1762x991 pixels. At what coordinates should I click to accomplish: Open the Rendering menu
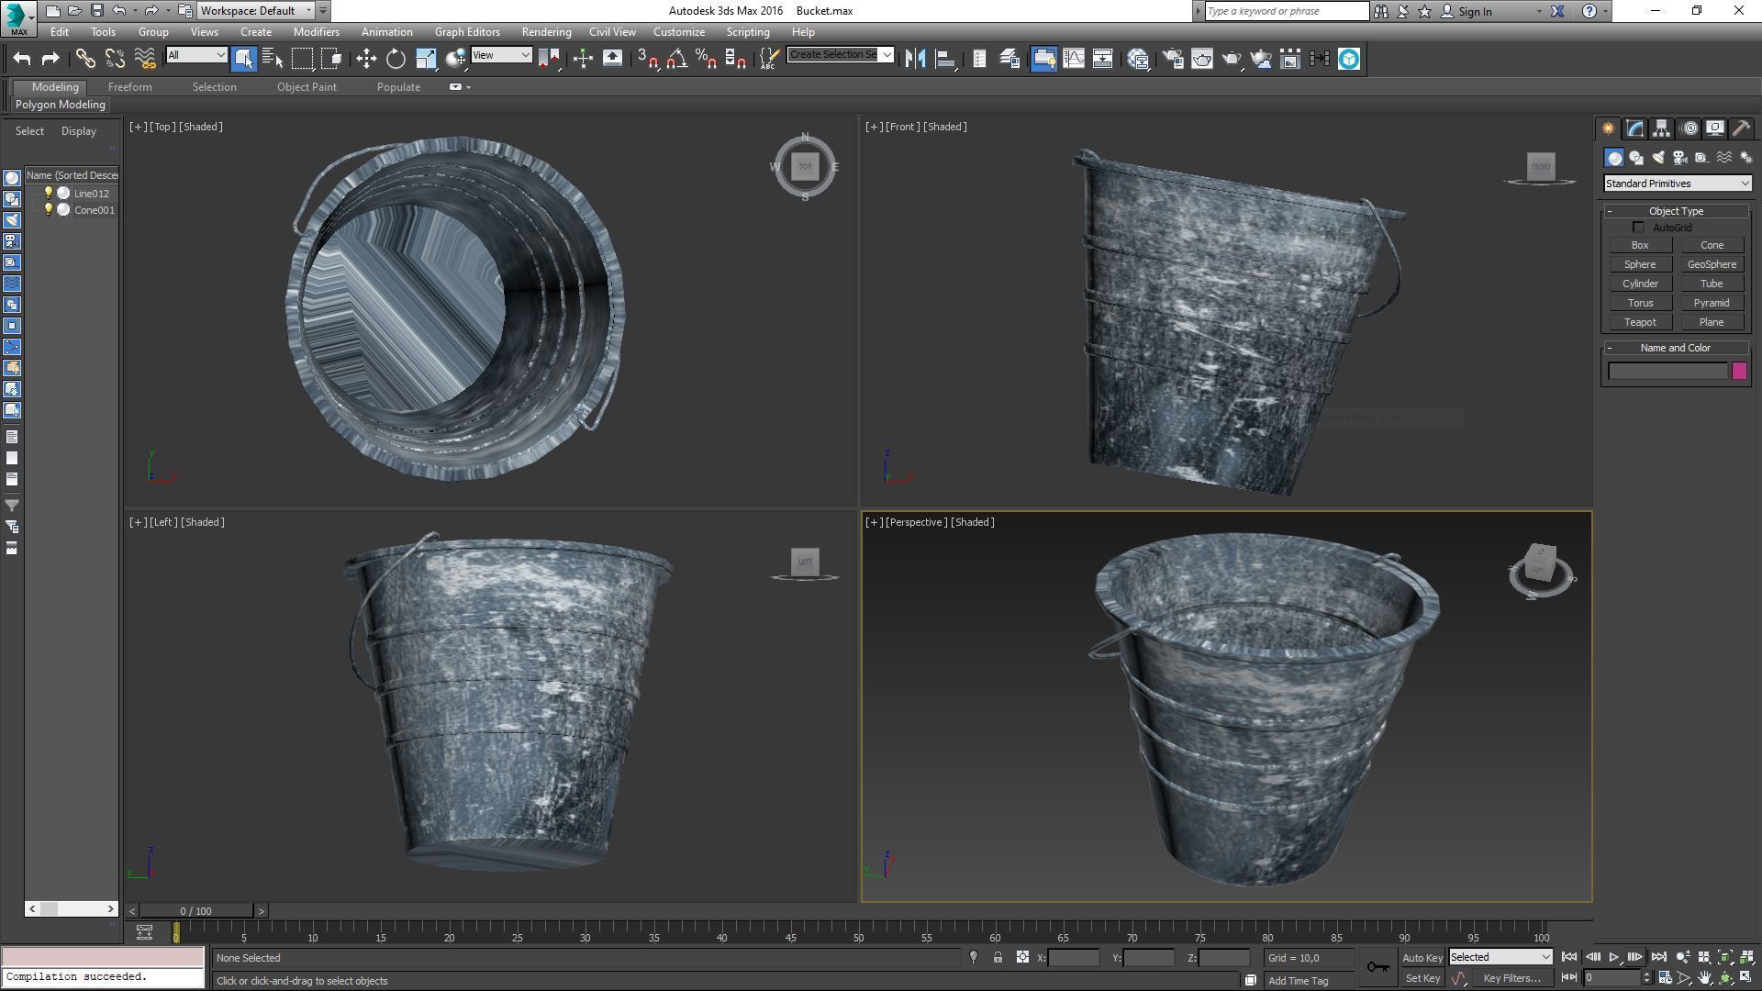point(546,32)
